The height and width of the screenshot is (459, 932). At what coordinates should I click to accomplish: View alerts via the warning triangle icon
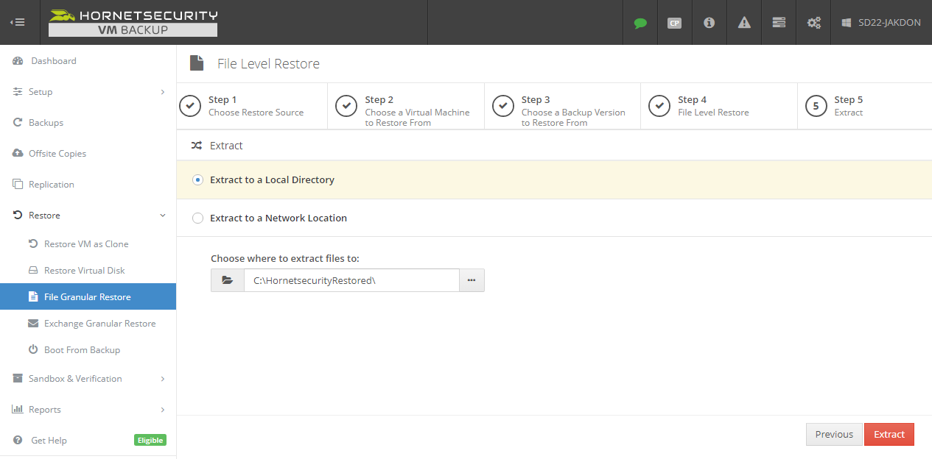click(x=743, y=22)
